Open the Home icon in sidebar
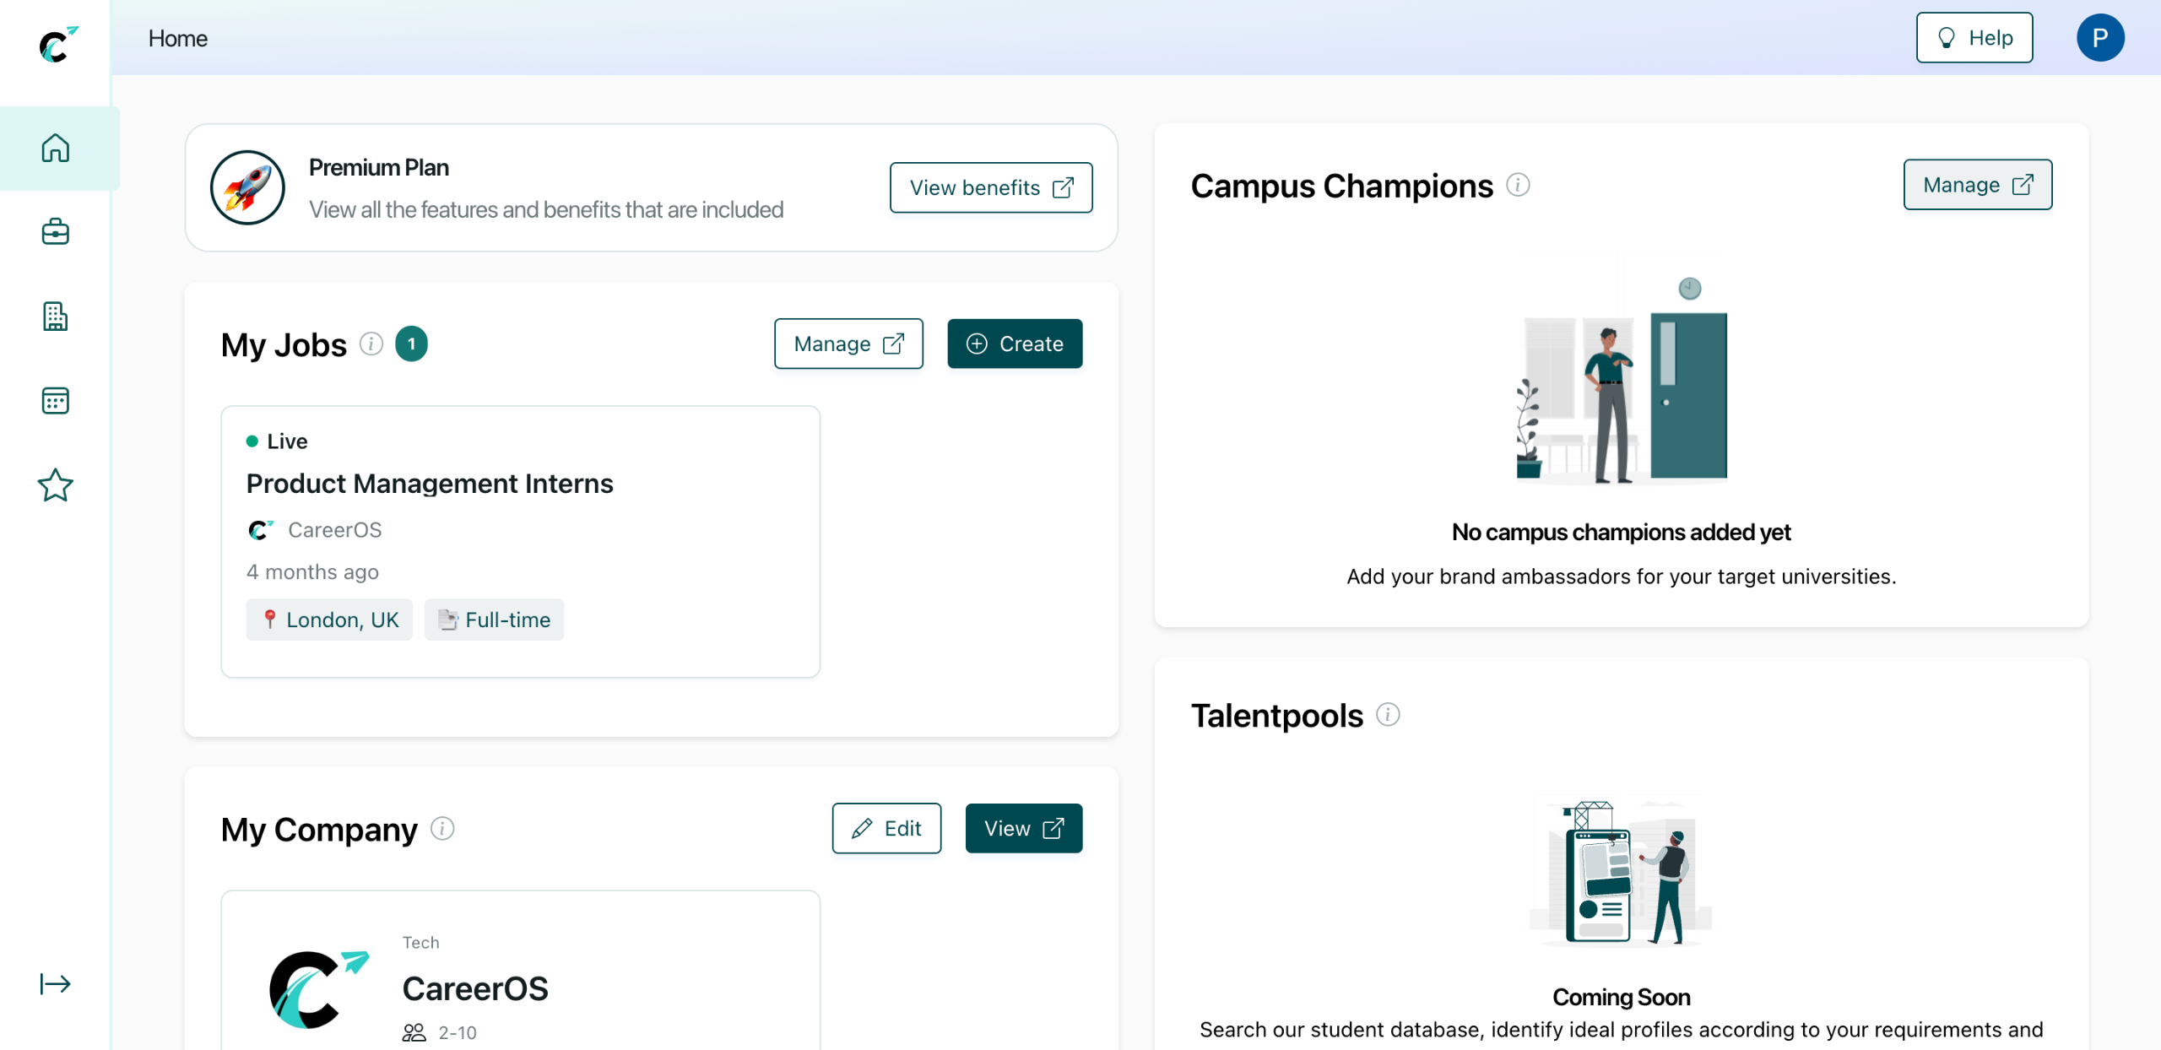This screenshot has height=1050, width=2161. coord(56,149)
